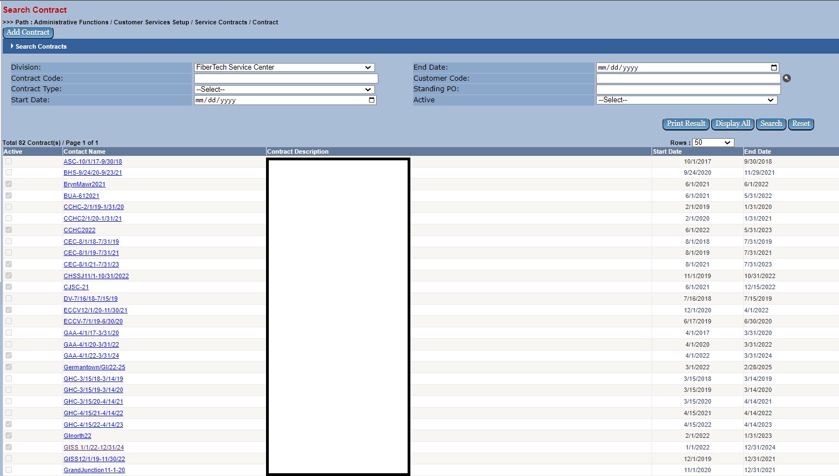This screenshot has width=839, height=476.
Task: Sort by the Start Date column header
Action: [667, 151]
